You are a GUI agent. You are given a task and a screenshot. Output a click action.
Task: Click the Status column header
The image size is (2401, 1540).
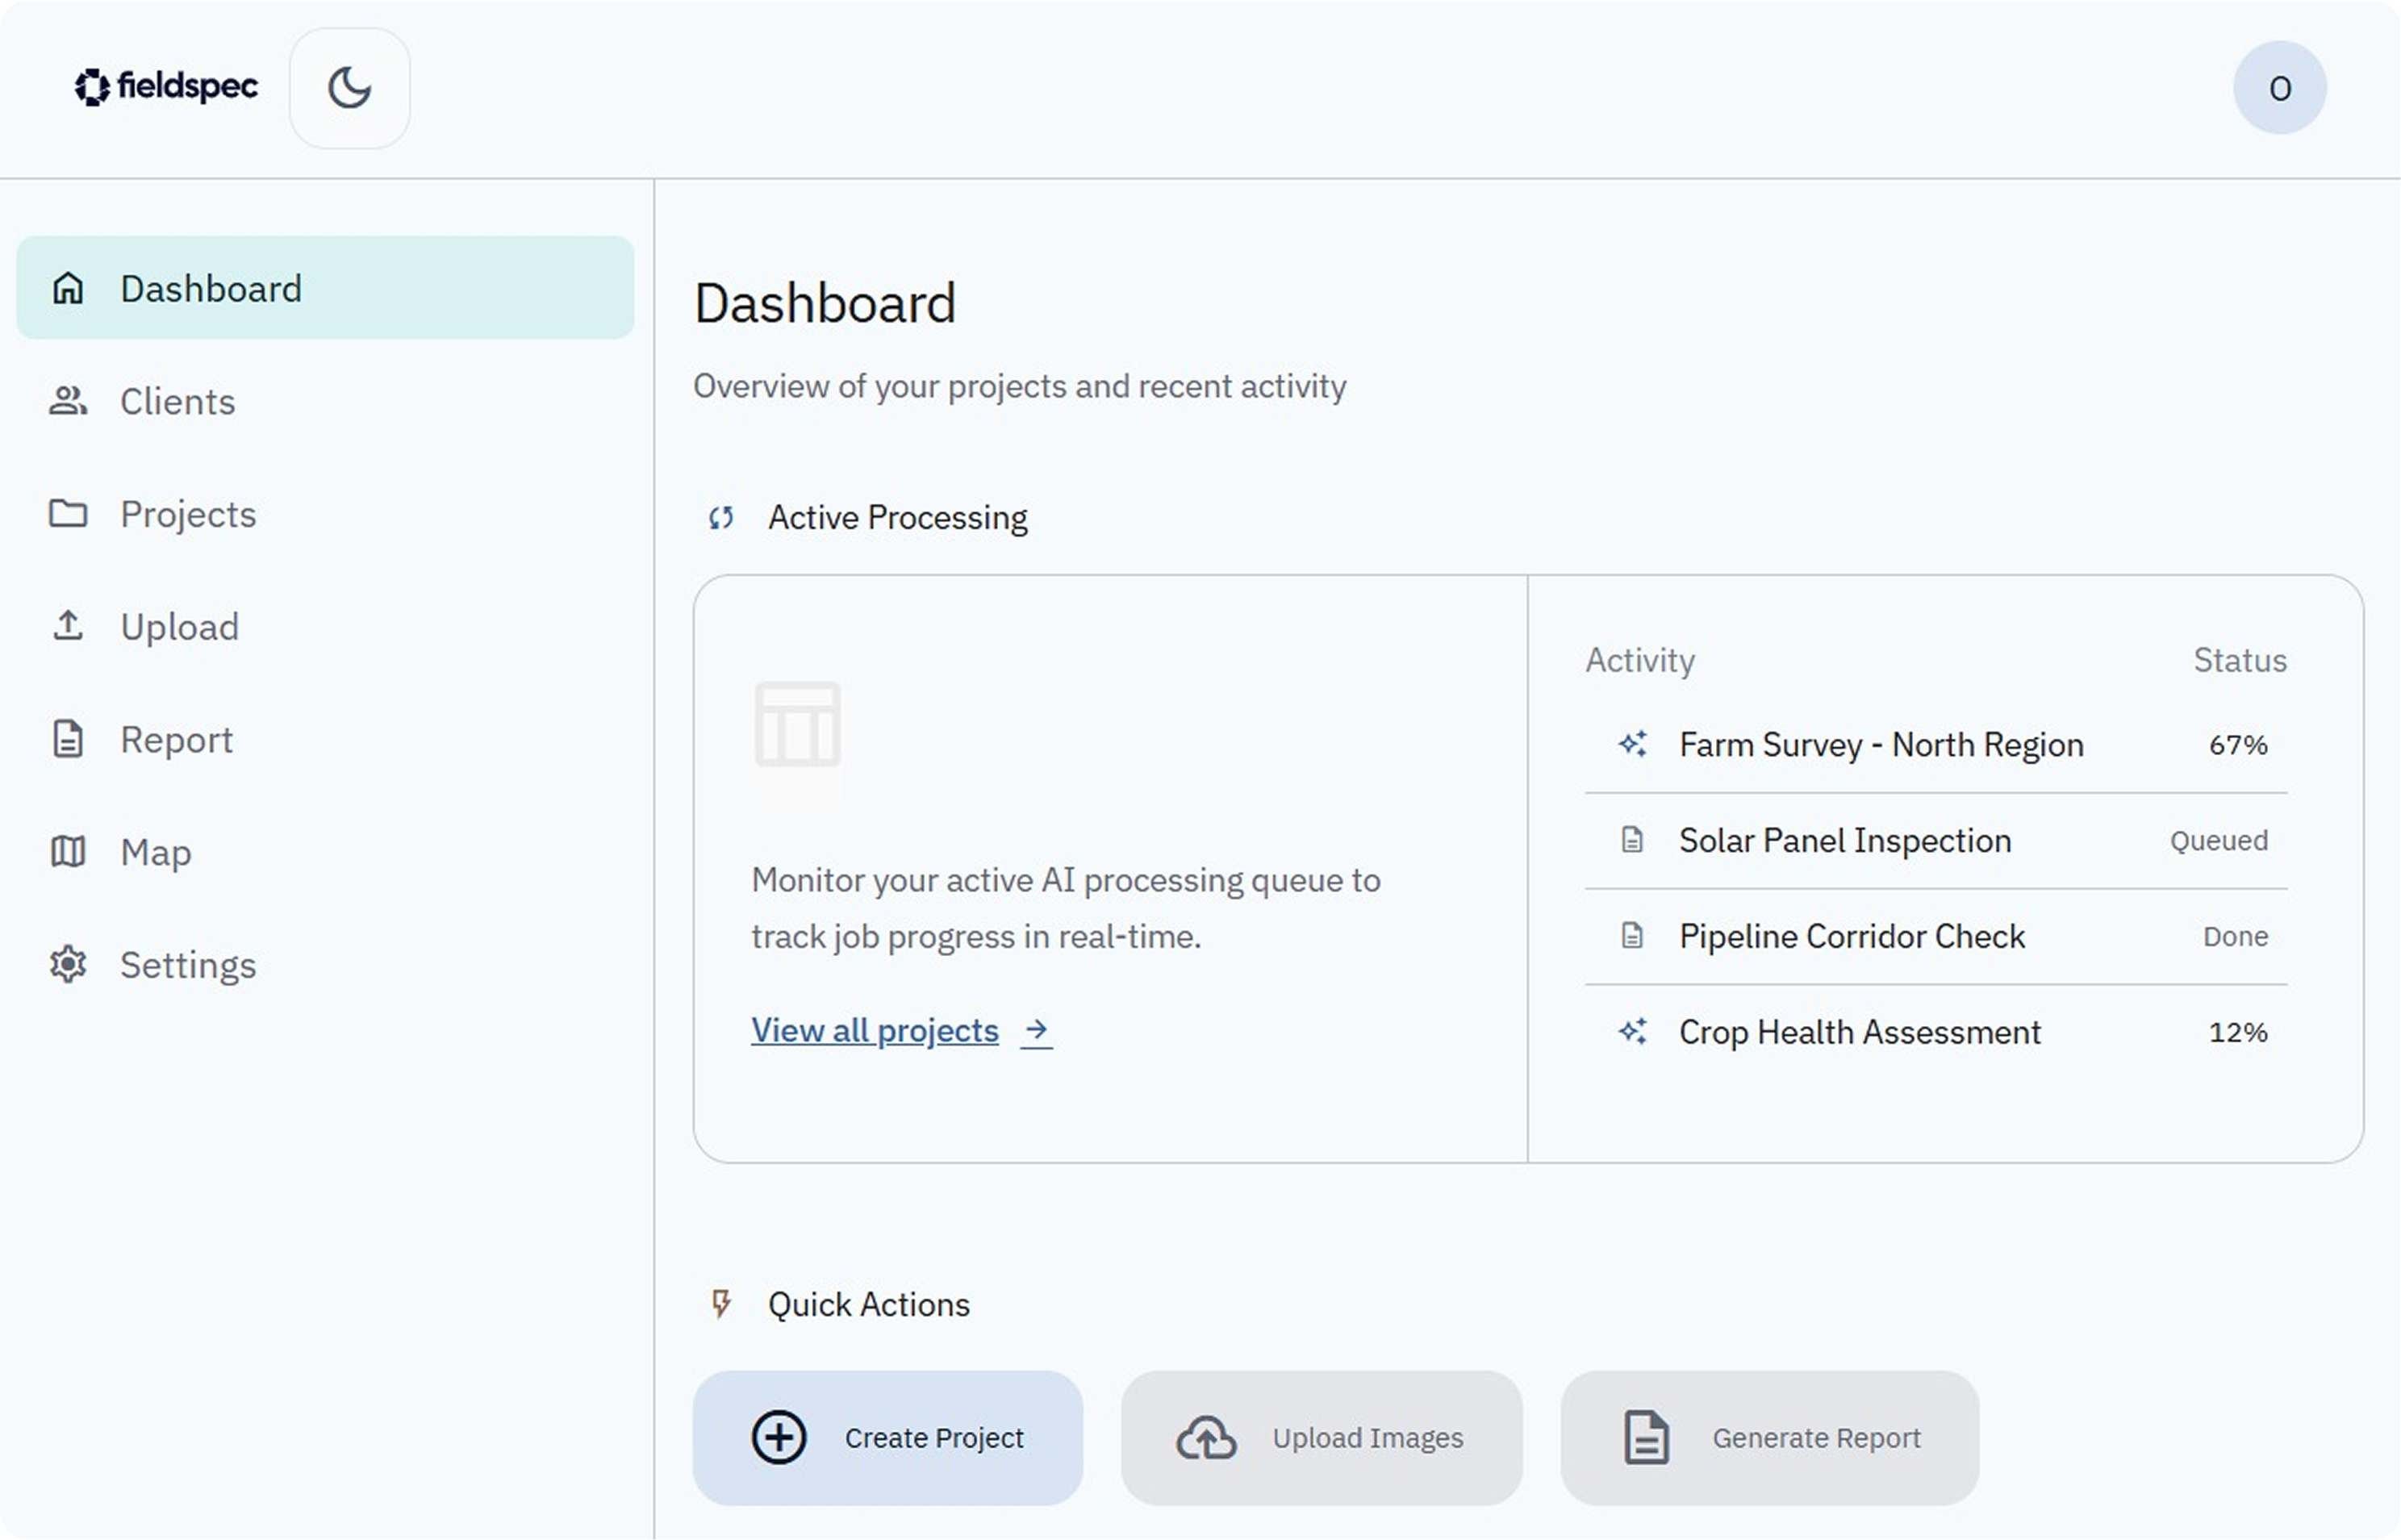(2240, 660)
